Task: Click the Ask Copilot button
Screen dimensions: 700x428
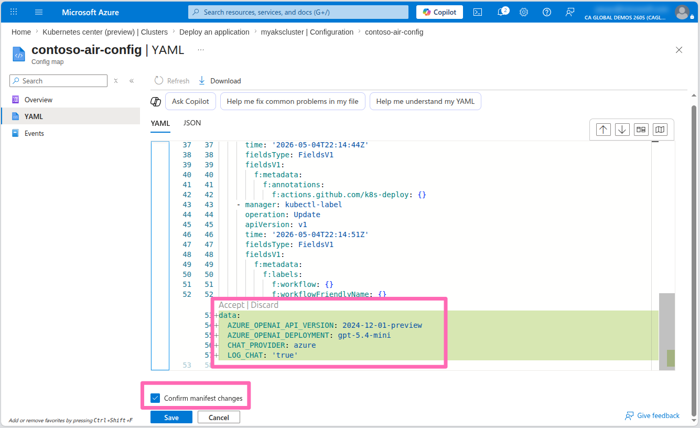Action: click(x=190, y=101)
